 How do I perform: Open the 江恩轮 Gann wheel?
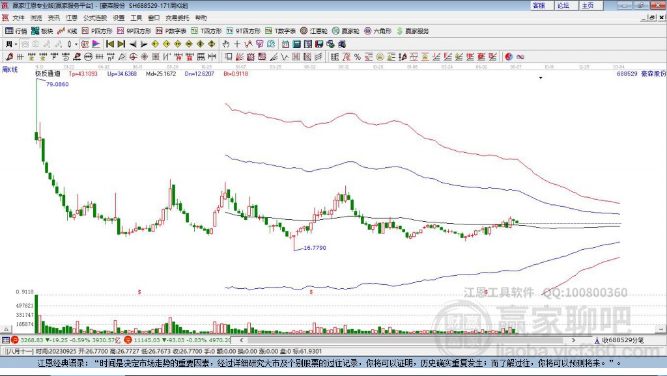314,31
